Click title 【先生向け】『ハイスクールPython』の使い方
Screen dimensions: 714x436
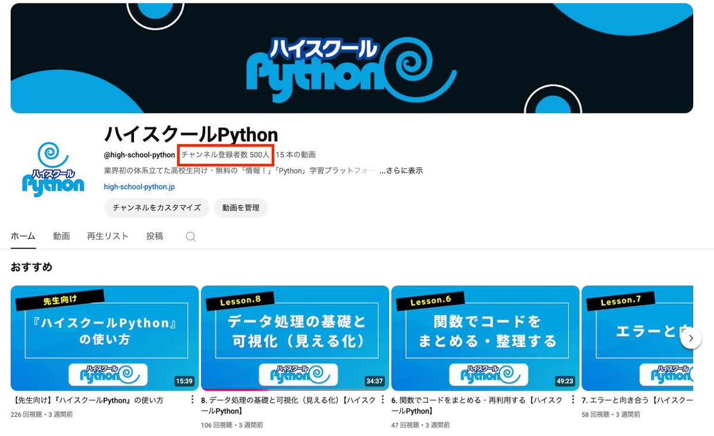point(87,400)
